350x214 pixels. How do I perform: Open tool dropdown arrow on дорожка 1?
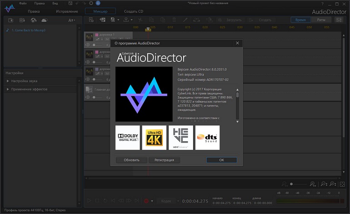pyautogui.click(x=102, y=39)
